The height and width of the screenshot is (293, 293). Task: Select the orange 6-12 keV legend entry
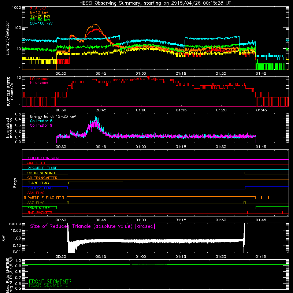point(39,12)
